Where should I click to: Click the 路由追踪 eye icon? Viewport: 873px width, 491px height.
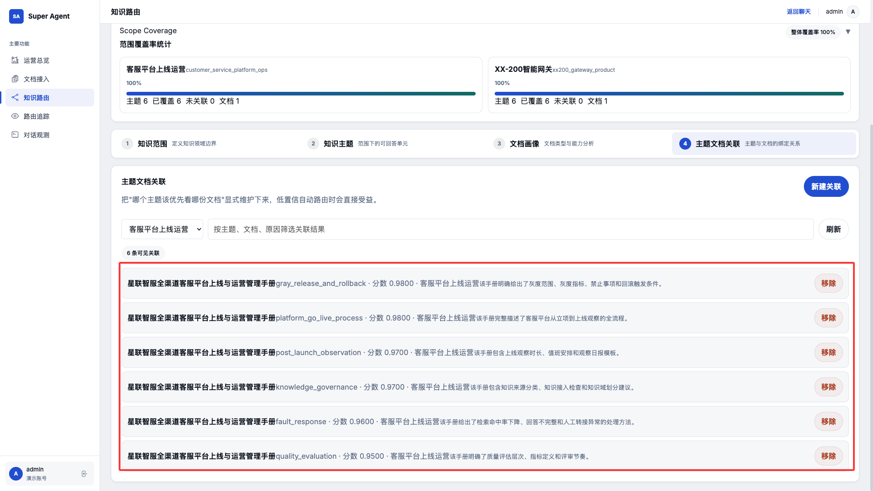tap(15, 116)
